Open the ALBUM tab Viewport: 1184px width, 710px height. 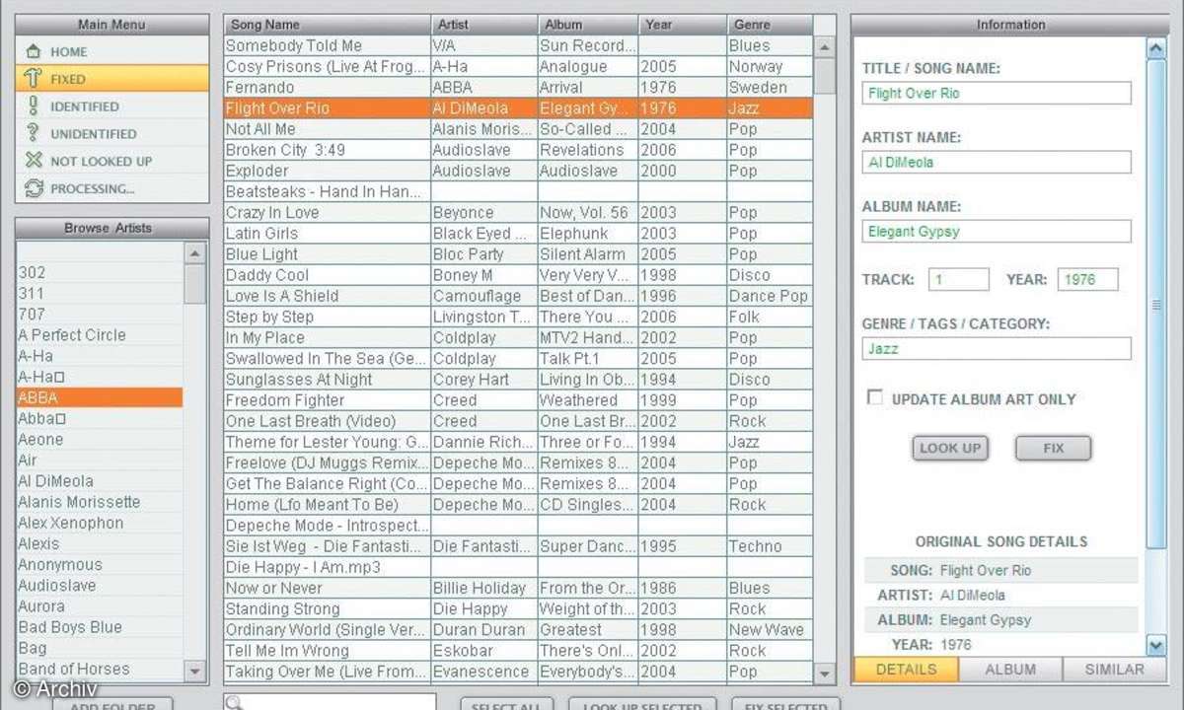pos(1010,670)
